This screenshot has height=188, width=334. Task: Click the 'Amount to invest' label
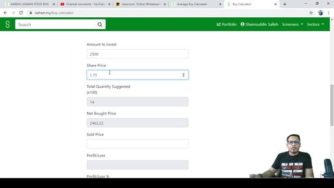click(x=101, y=44)
